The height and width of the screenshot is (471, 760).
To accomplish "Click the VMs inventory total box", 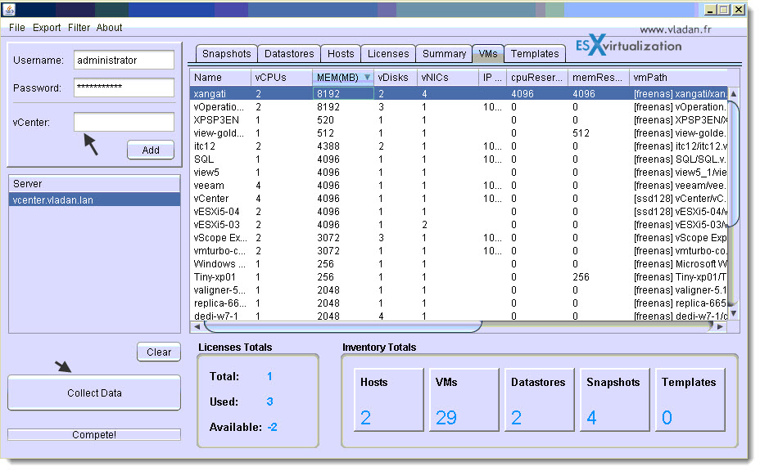I will point(464,400).
